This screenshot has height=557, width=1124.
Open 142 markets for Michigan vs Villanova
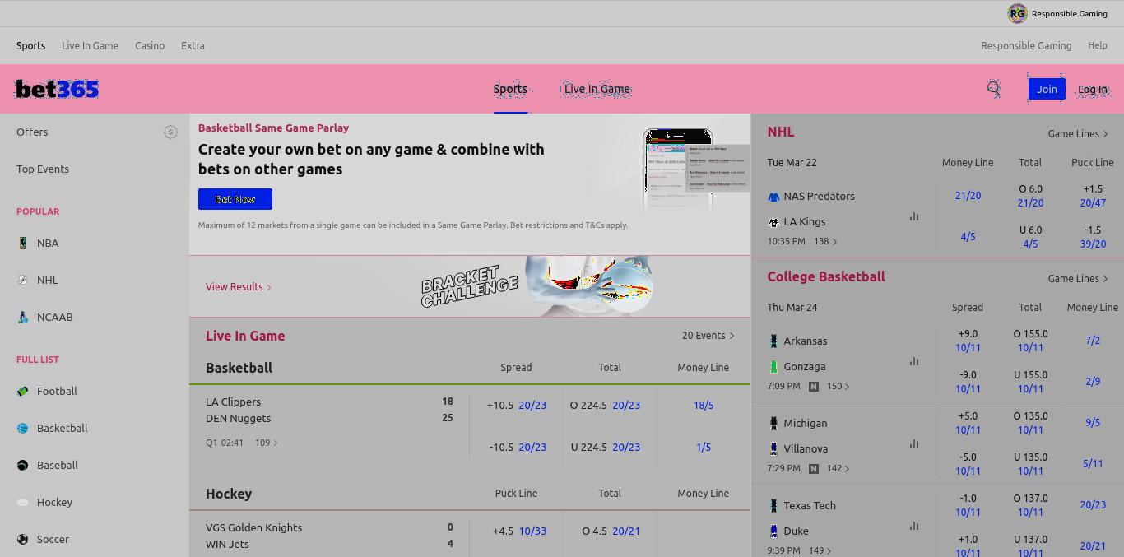(838, 468)
